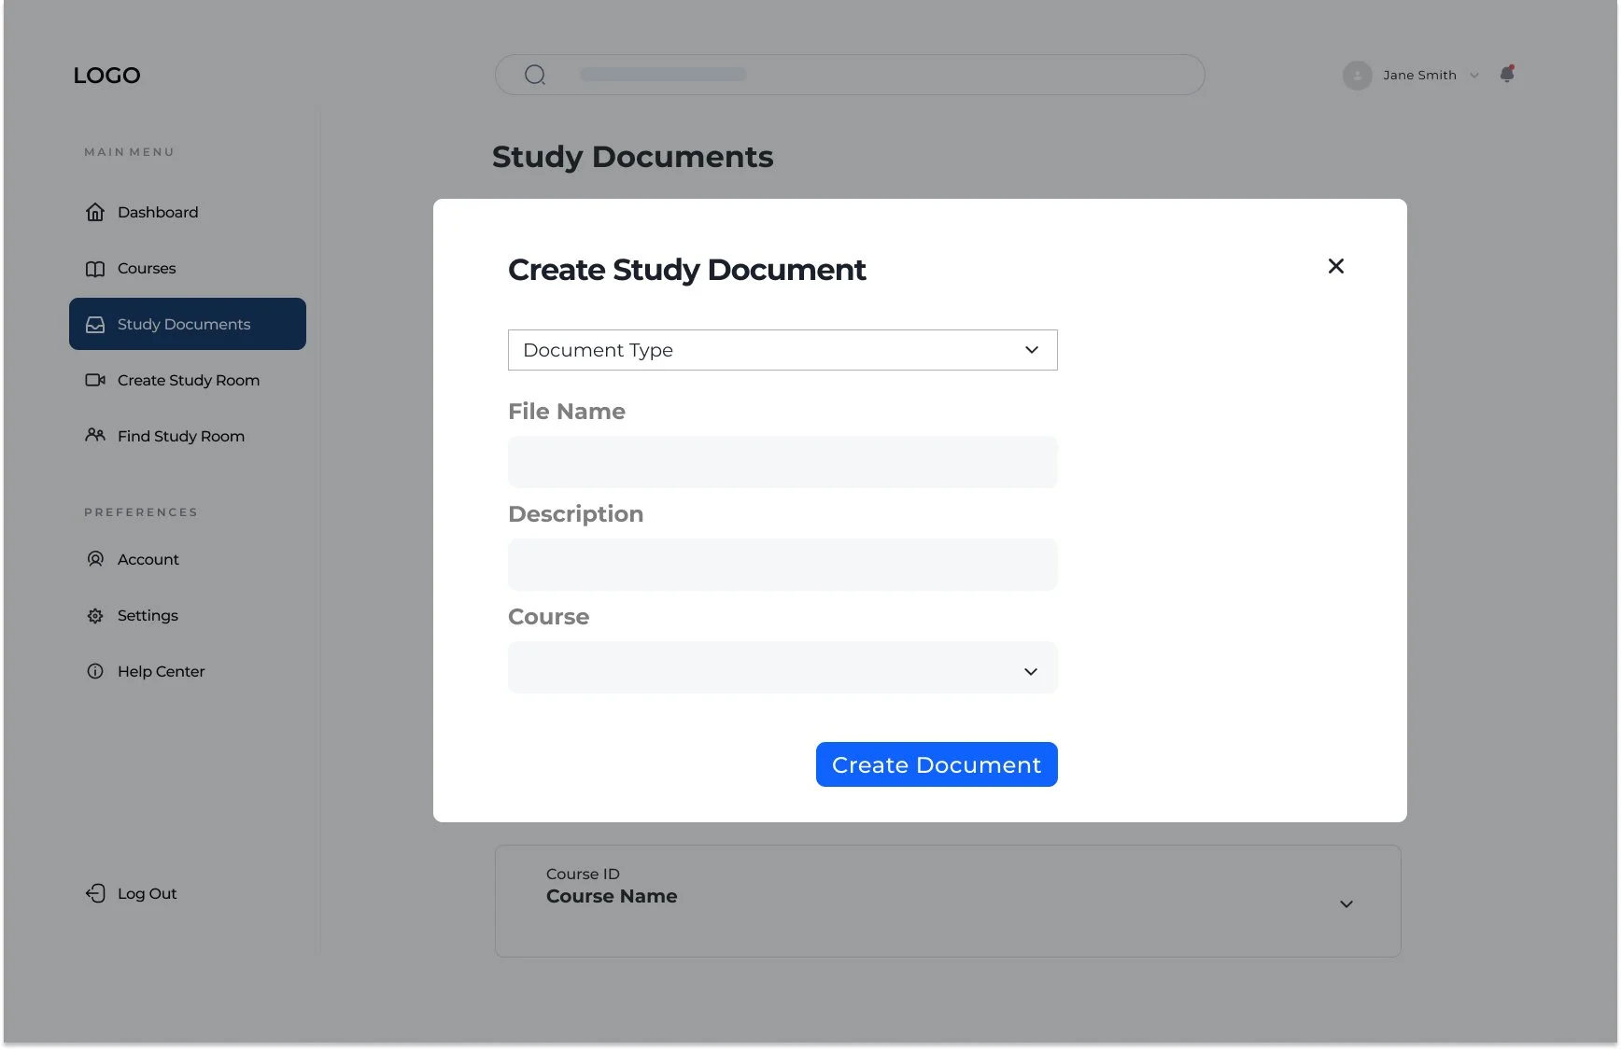Click the Log Out icon
This screenshot has width=1621, height=1050.
(96, 893)
